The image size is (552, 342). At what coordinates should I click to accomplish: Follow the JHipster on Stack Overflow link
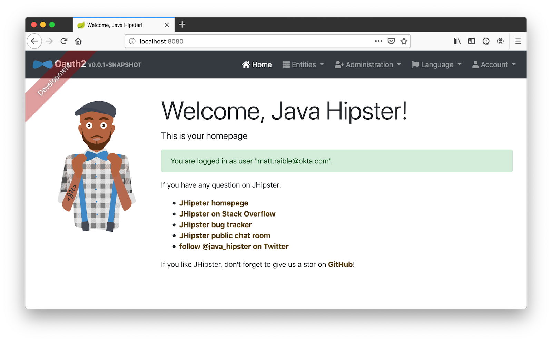227,214
